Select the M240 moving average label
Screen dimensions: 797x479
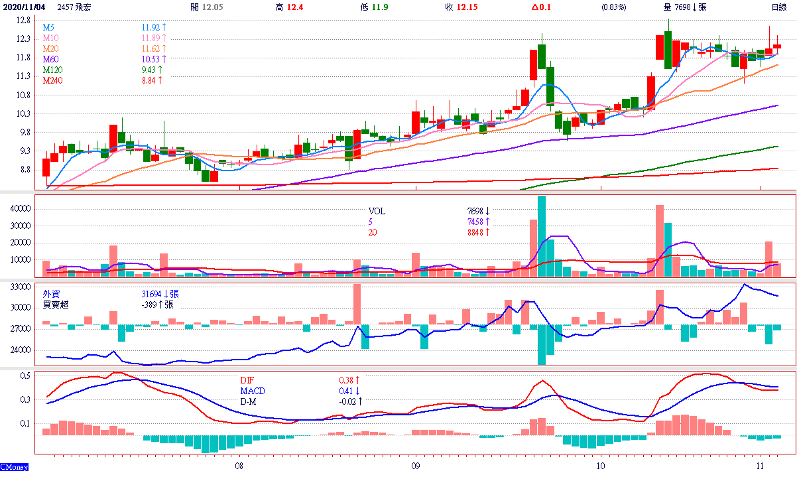pos(52,80)
